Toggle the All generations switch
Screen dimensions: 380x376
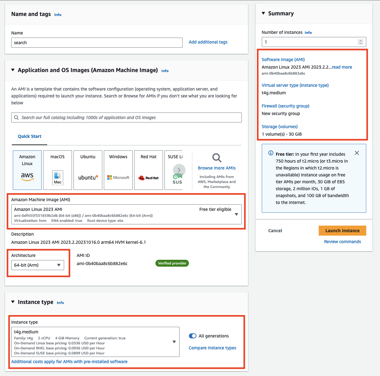tap(193, 336)
